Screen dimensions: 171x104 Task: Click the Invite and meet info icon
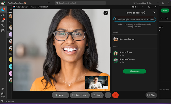[x=144, y=13]
